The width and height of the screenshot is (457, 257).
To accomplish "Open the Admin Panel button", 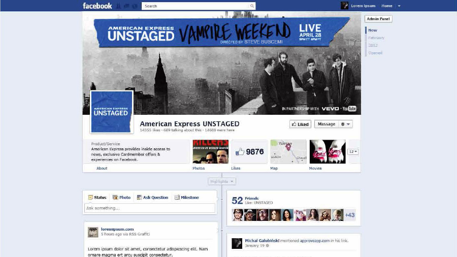I will click(378, 19).
